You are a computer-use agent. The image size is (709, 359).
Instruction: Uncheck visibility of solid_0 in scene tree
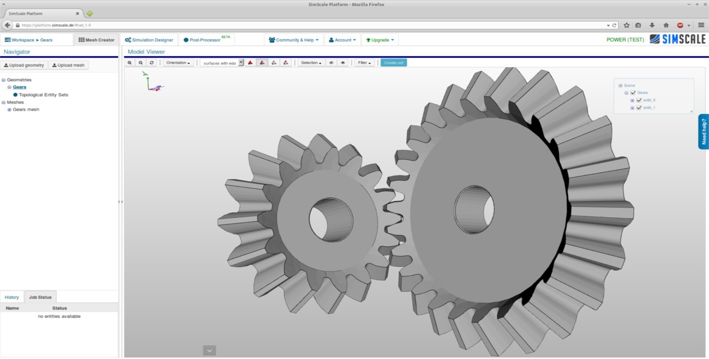pyautogui.click(x=639, y=100)
